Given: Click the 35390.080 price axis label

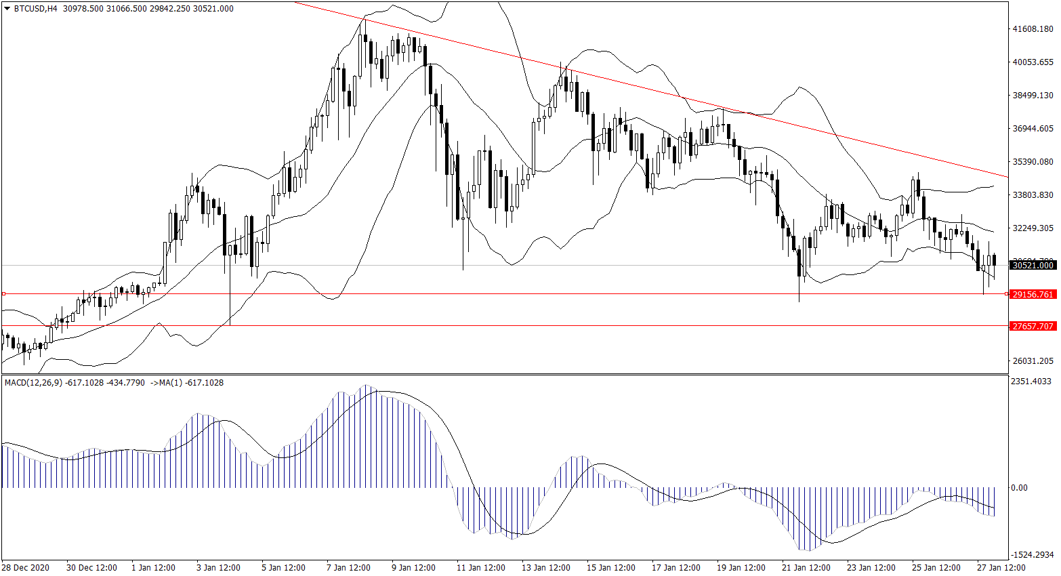Looking at the screenshot, I should [x=1033, y=161].
